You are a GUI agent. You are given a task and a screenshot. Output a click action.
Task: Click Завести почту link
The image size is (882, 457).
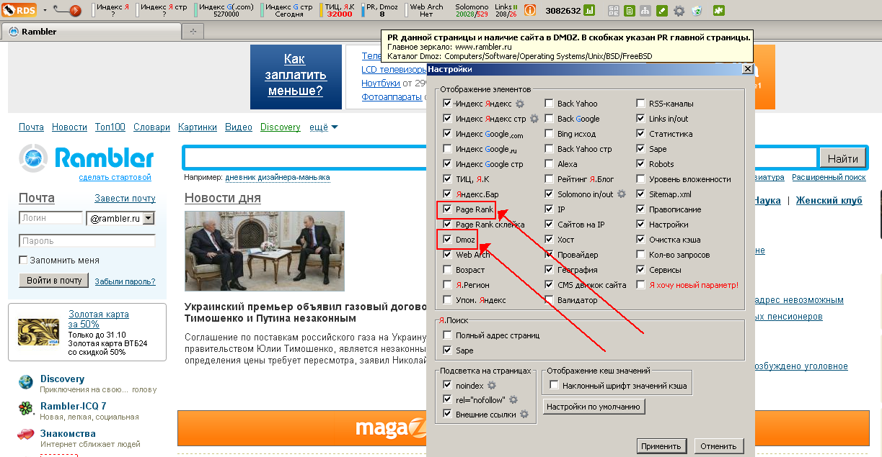pyautogui.click(x=125, y=199)
